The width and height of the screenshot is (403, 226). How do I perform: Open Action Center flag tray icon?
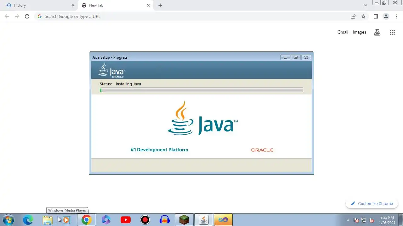click(356, 220)
